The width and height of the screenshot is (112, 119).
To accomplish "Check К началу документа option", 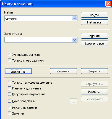I will (x=9, y=88).
